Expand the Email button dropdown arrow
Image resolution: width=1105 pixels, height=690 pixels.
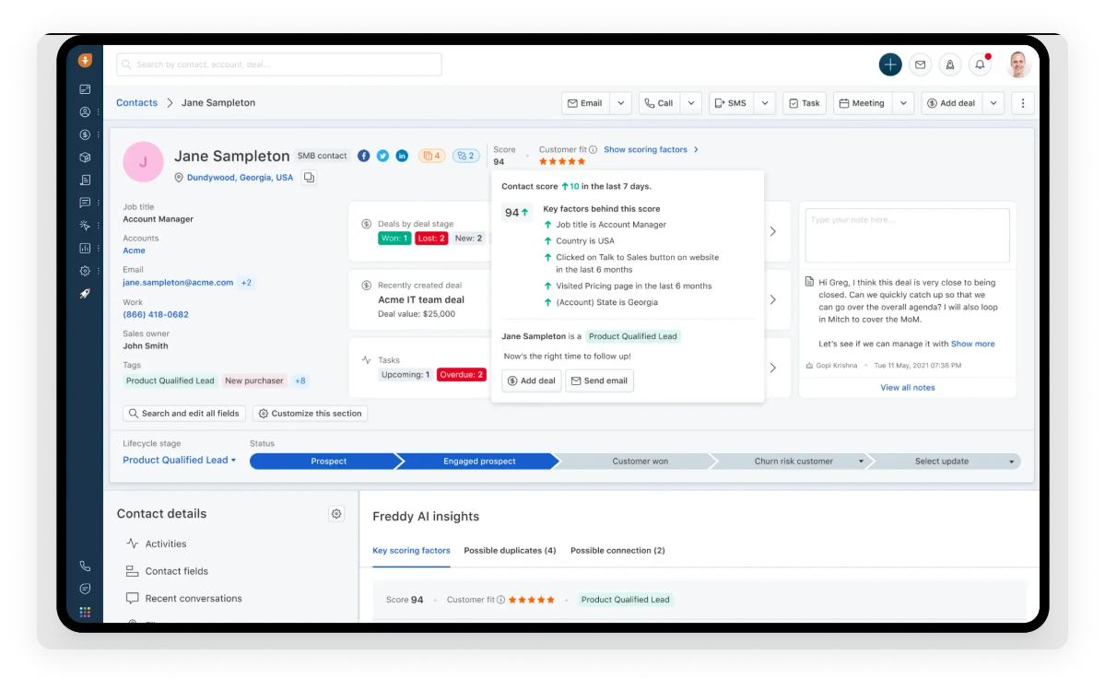tap(621, 103)
